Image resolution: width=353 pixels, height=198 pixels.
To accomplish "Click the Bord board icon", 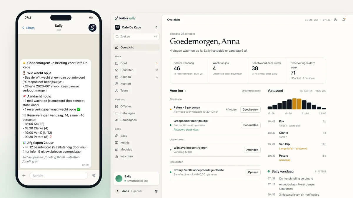I will (117, 63).
